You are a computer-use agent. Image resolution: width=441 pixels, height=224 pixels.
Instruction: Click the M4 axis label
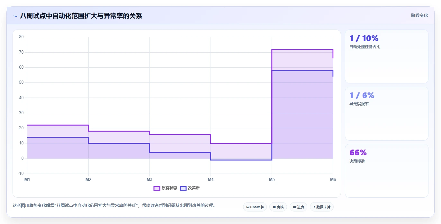click(x=211, y=179)
